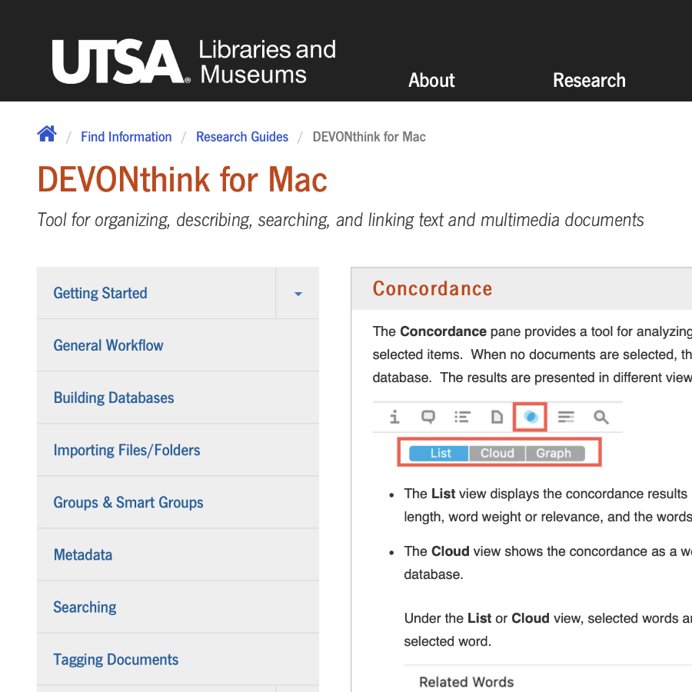Open the Tagging Documents page
692x692 pixels.
(178, 660)
